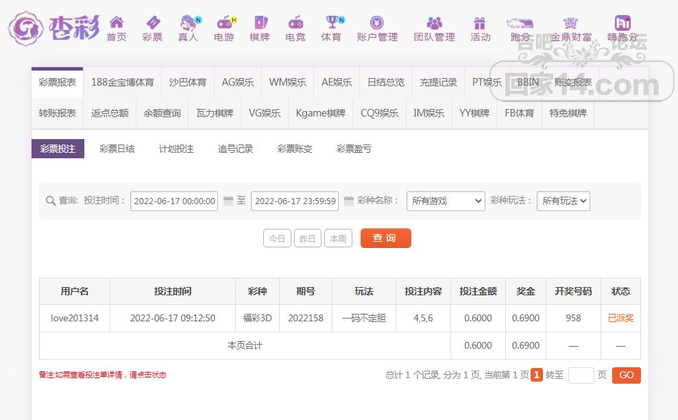The height and width of the screenshot is (420, 678).
Task: Expand the 所有游戏 lottery name dropdown
Action: [446, 201]
